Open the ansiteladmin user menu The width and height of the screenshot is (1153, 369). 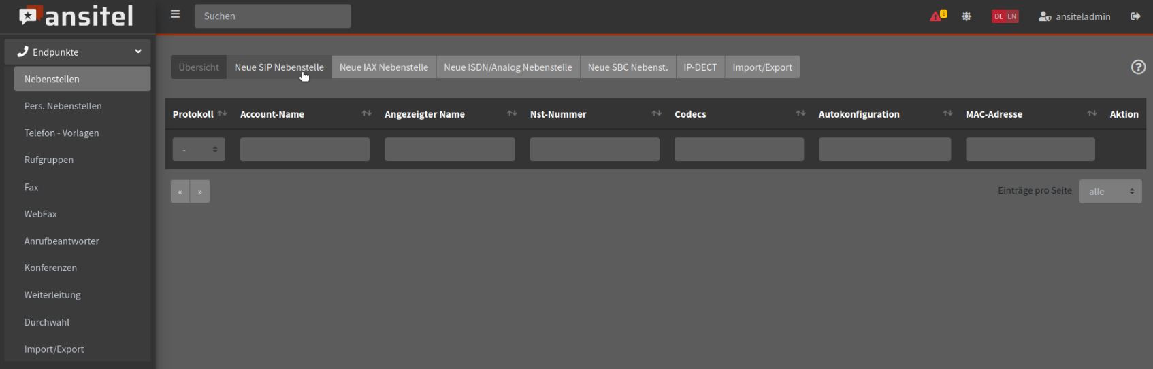(x=1075, y=16)
